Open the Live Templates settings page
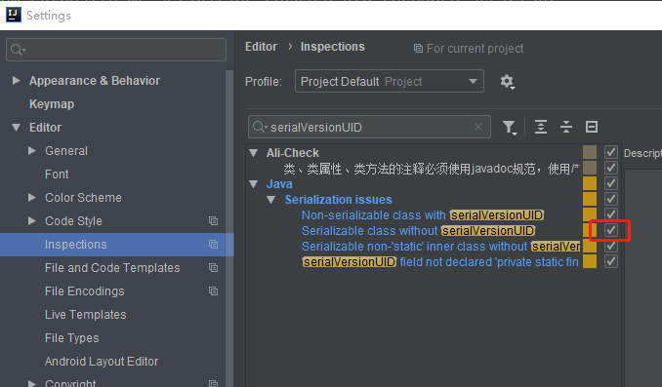 pos(85,315)
